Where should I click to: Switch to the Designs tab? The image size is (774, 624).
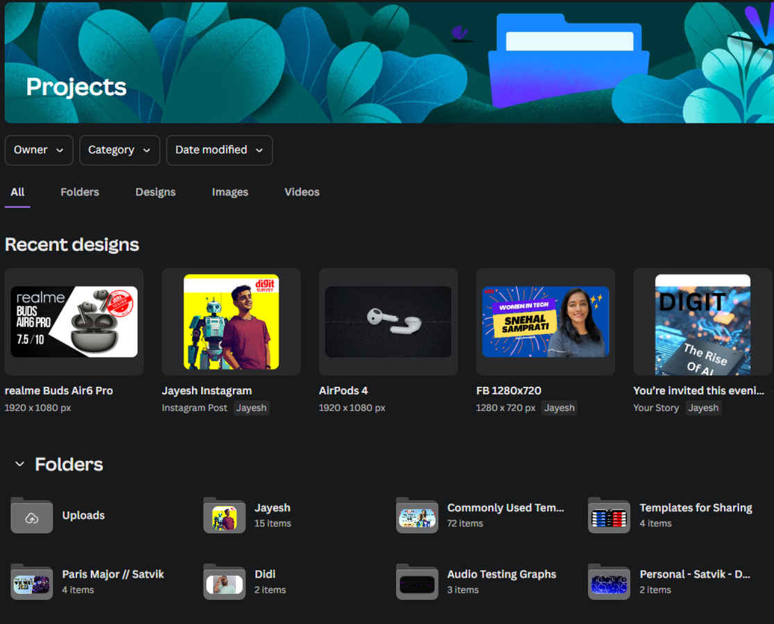(155, 192)
